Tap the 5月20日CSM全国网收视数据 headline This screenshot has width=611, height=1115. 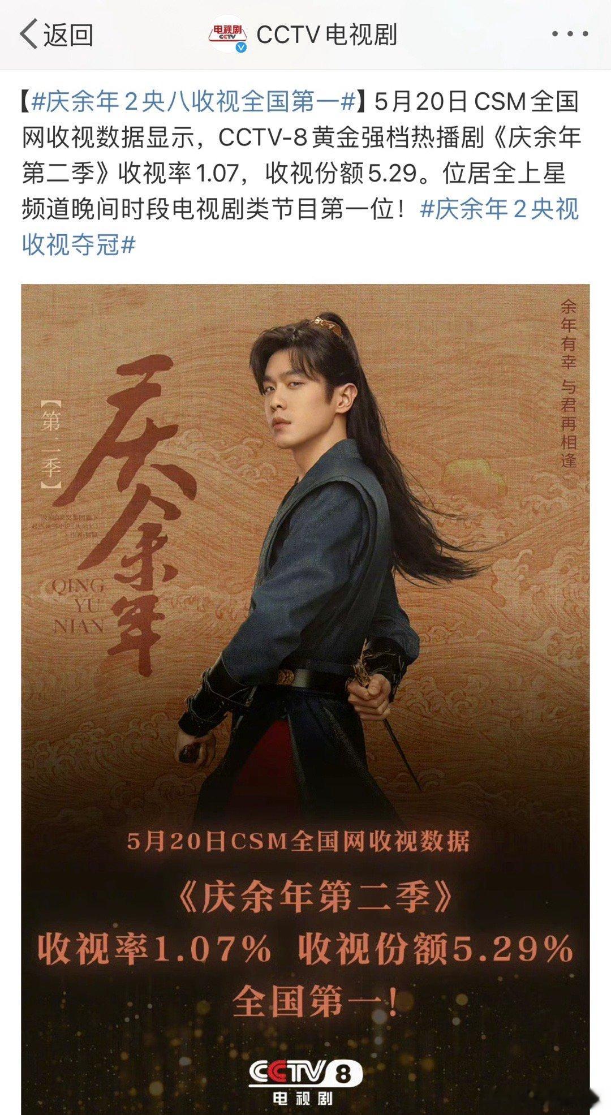[x=298, y=841]
